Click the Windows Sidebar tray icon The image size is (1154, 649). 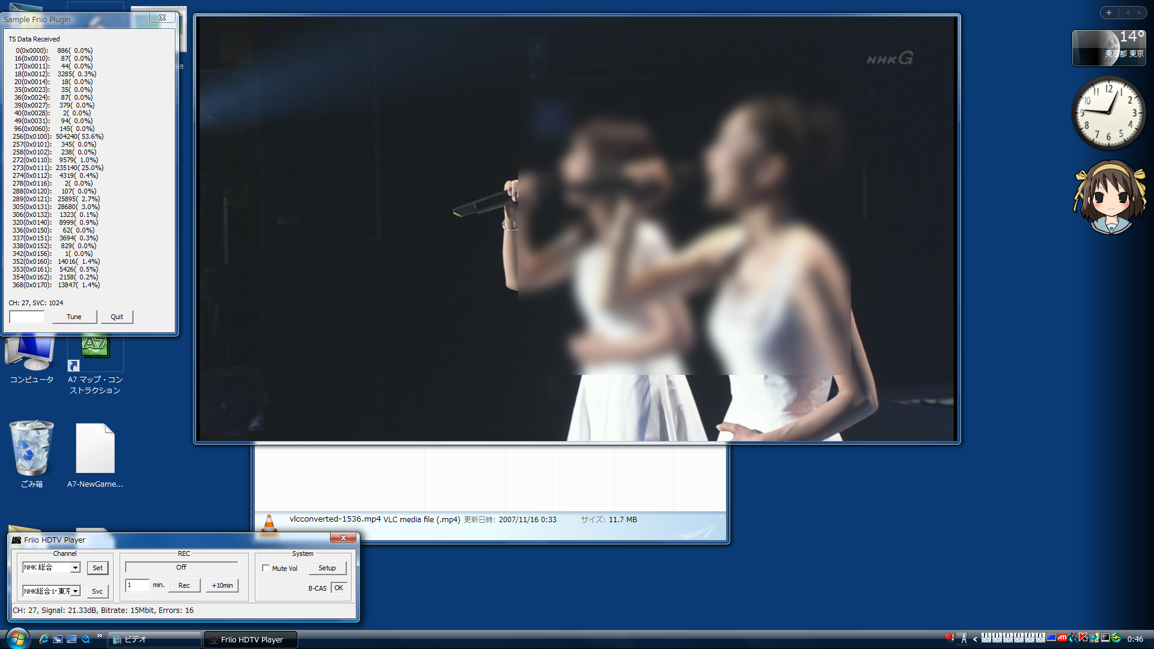pyautogui.click(x=1094, y=638)
